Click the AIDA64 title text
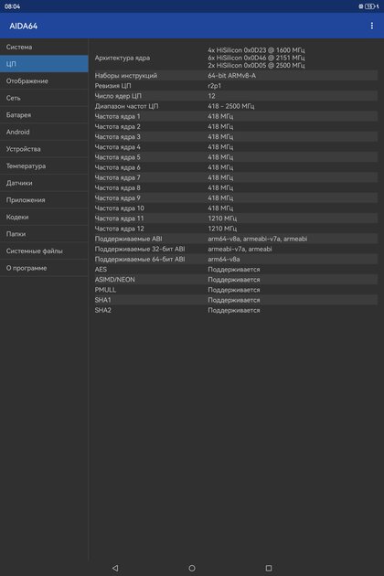The height and width of the screenshot is (576, 384). (24, 27)
